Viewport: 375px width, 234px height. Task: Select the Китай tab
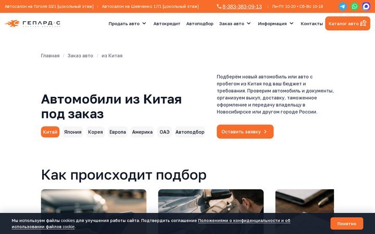50,132
